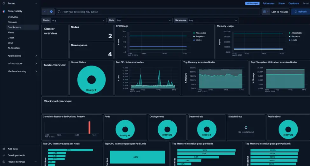This screenshot has height=166, width=310.
Task: Click the Refresh icon
Action: click(x=296, y=12)
